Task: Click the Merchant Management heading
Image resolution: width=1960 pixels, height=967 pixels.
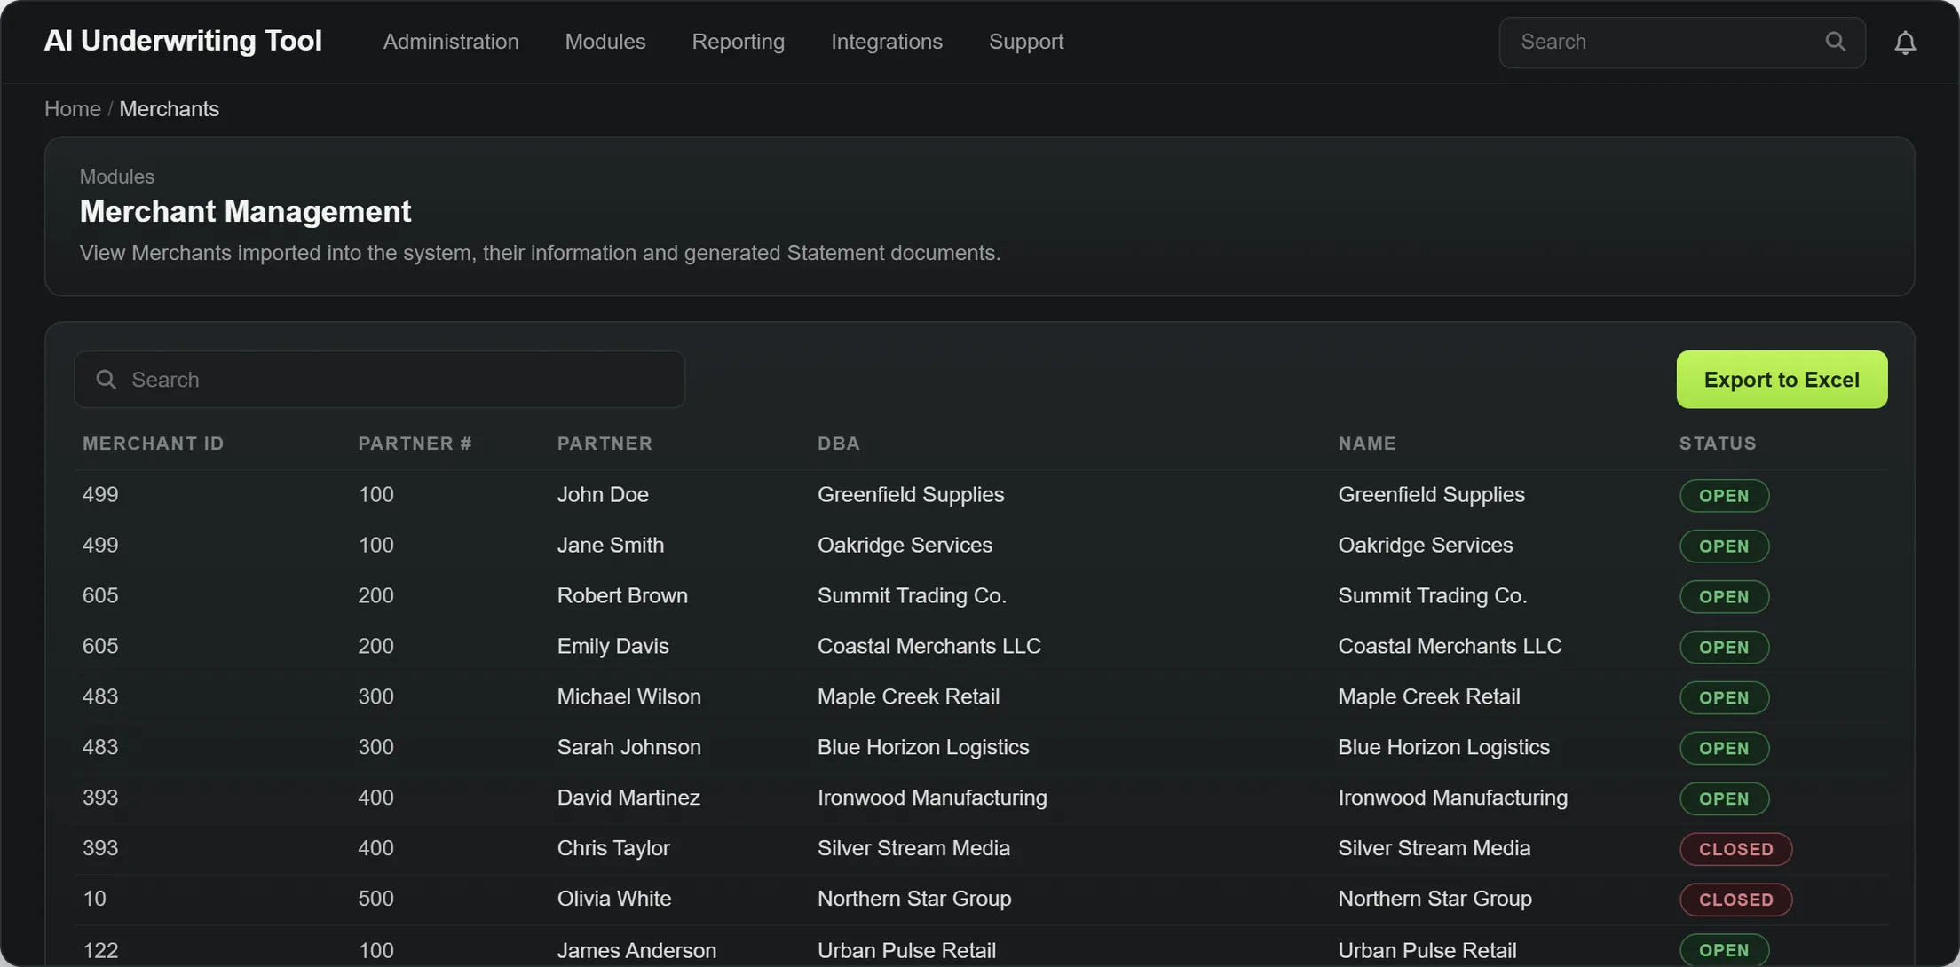Action: [245, 212]
